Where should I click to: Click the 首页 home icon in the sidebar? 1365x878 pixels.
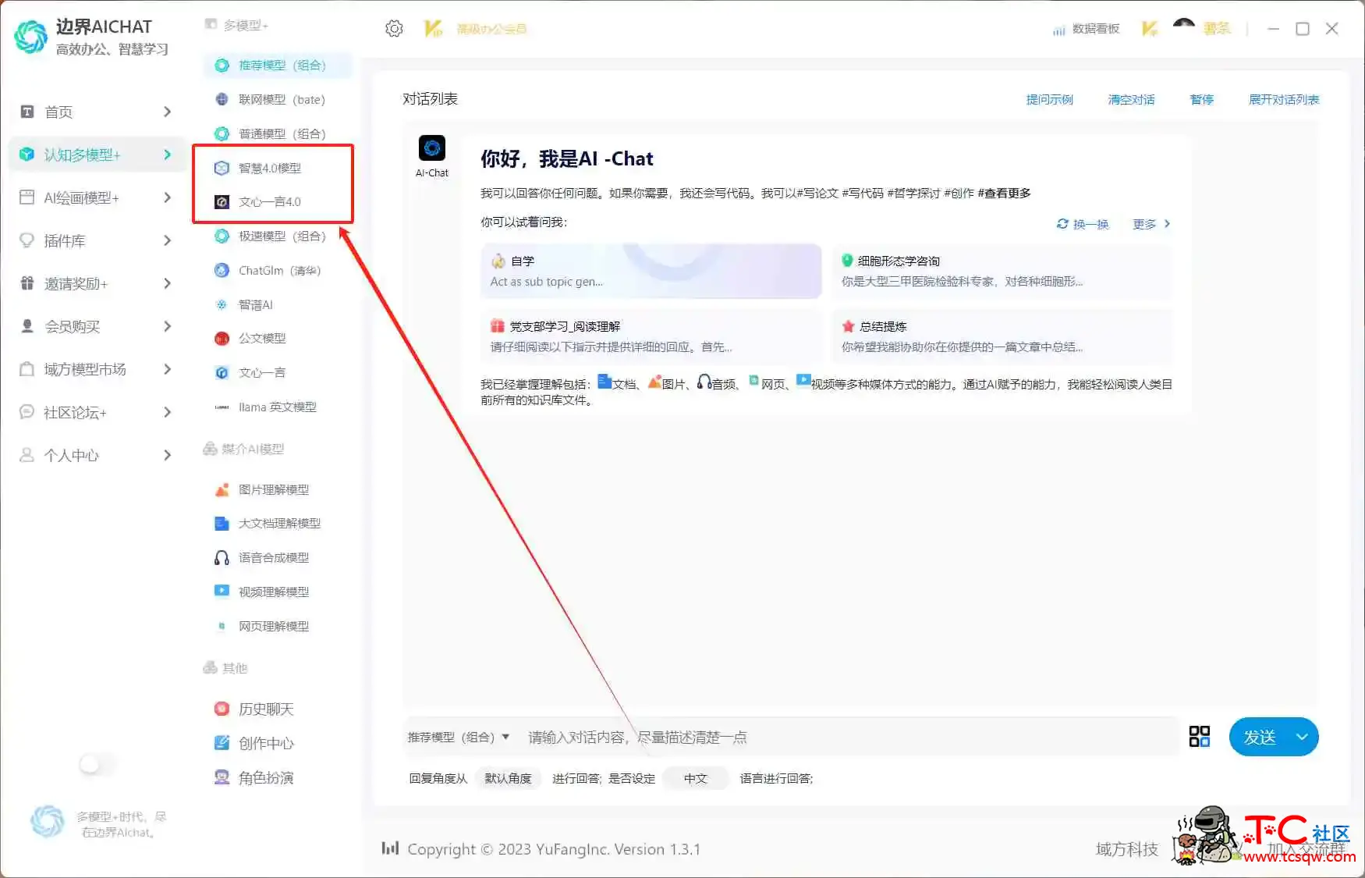coord(27,112)
